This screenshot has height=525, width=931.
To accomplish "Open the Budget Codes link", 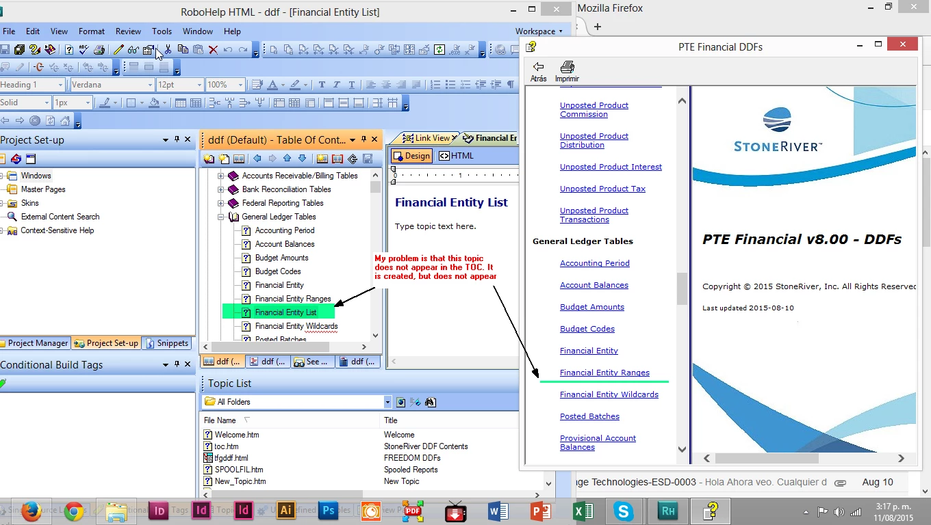I will point(587,329).
